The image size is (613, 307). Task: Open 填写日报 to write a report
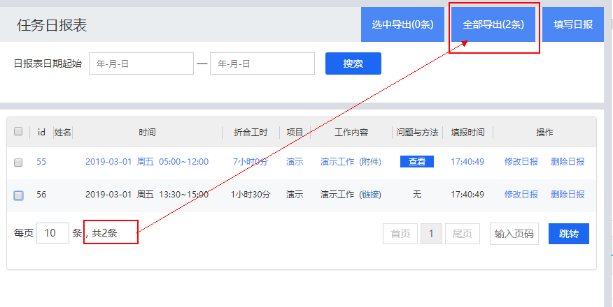572,24
